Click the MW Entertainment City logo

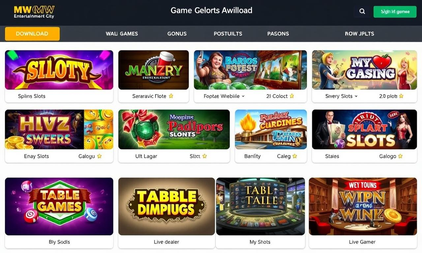tap(34, 12)
